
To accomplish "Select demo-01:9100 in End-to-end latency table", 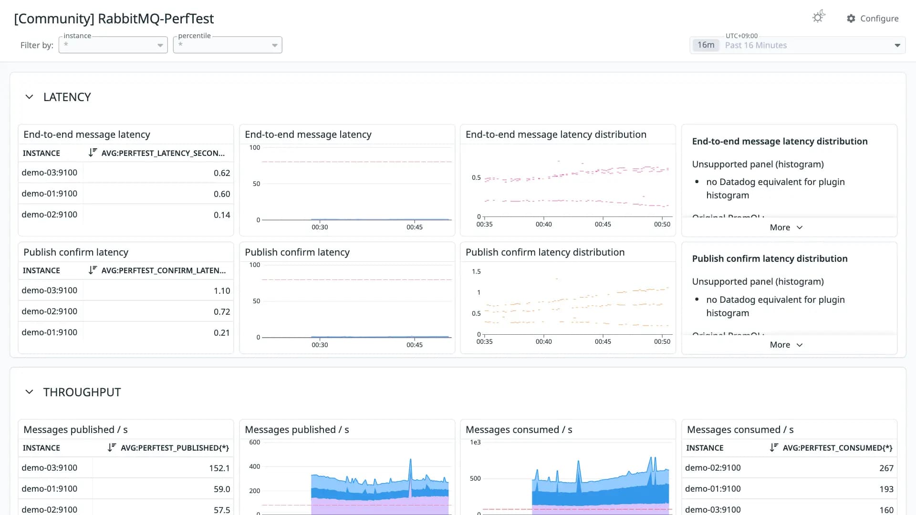I will (50, 194).
